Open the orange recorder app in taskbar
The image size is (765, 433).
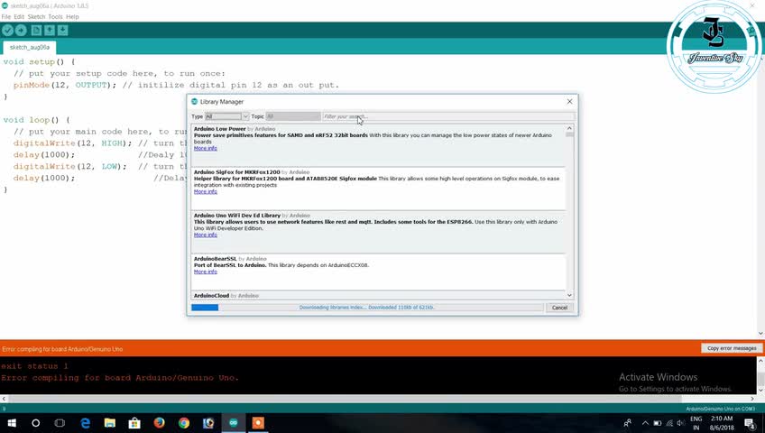point(258,423)
